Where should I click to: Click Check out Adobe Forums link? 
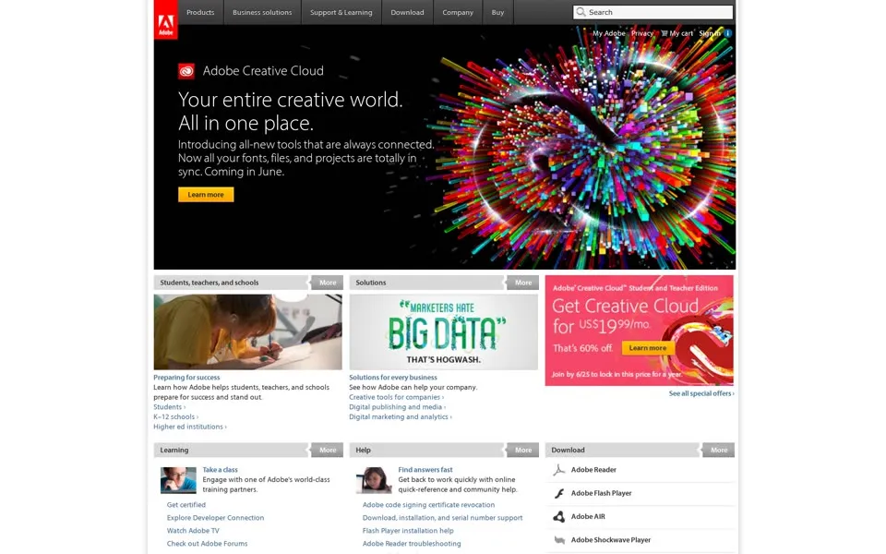click(x=207, y=544)
